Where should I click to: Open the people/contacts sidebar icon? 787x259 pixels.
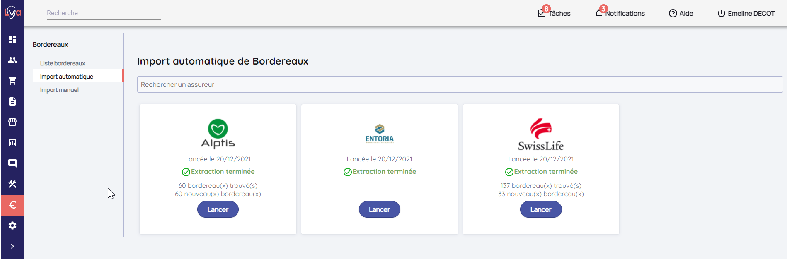(x=12, y=60)
